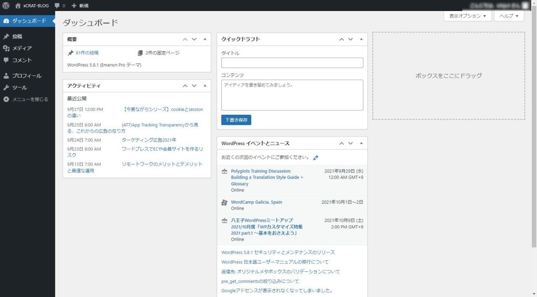Click the コメント bubble icon in the sidebar
The image size is (537, 297).
(6, 60)
